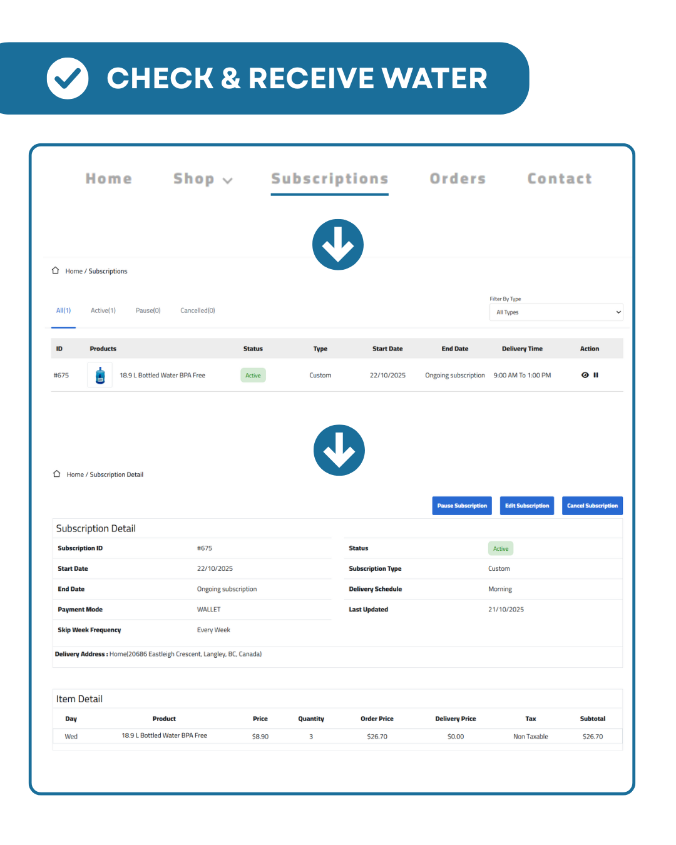
Task: Show the Cancelled(0) tab
Action: coord(198,310)
